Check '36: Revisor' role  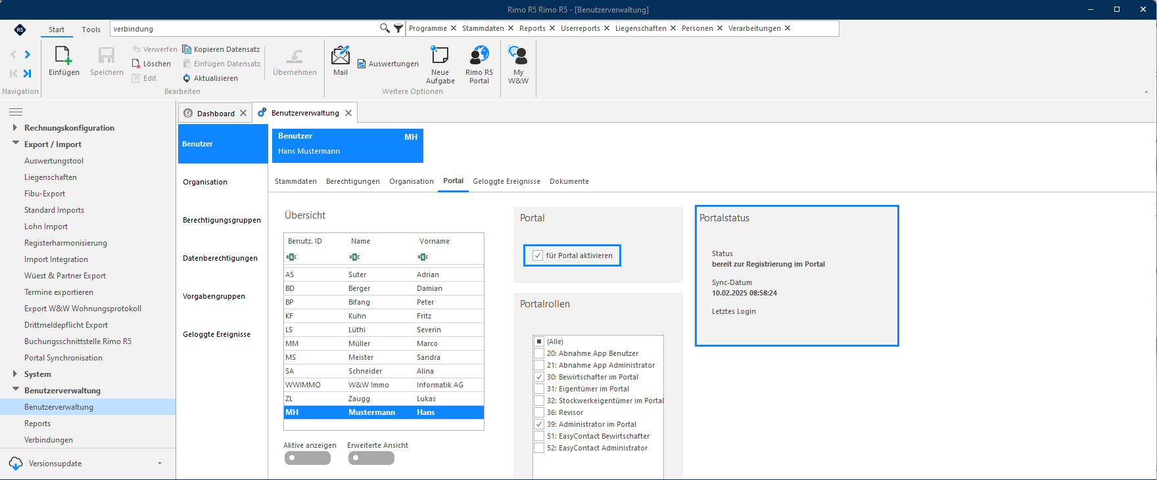pyautogui.click(x=539, y=412)
